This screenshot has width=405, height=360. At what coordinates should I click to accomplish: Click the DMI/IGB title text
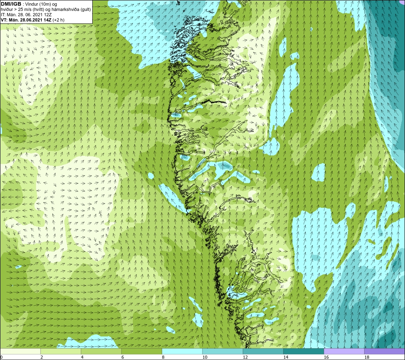[11, 4]
